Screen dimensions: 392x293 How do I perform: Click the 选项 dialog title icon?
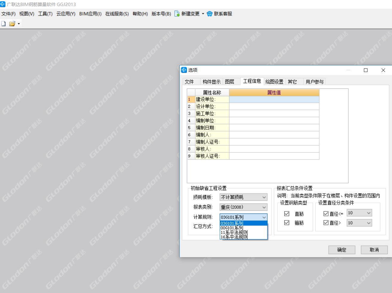tap(184, 70)
